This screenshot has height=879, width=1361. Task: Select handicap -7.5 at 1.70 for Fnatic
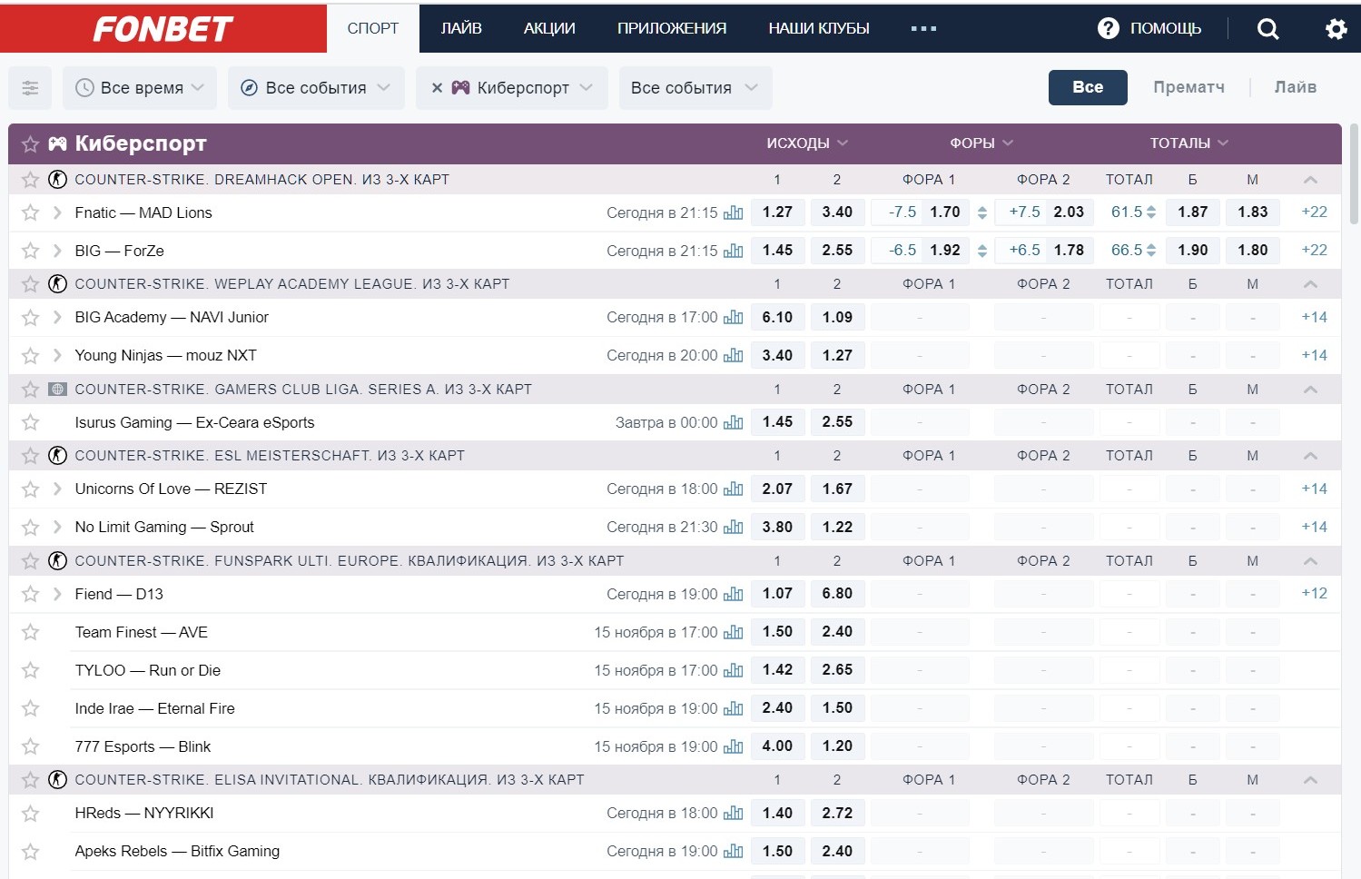(920, 212)
